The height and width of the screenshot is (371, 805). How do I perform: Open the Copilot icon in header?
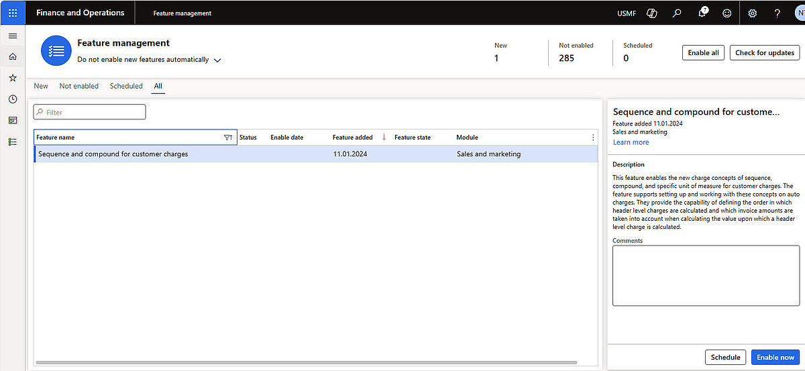point(651,13)
